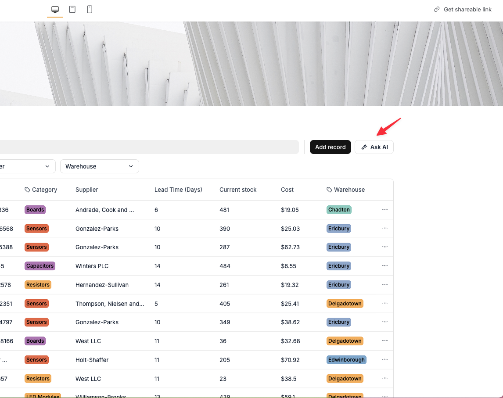Screen dimensions: 503x398
Task: Open row menu for $62.73 Gonzalez-Parks row
Action: (384, 247)
